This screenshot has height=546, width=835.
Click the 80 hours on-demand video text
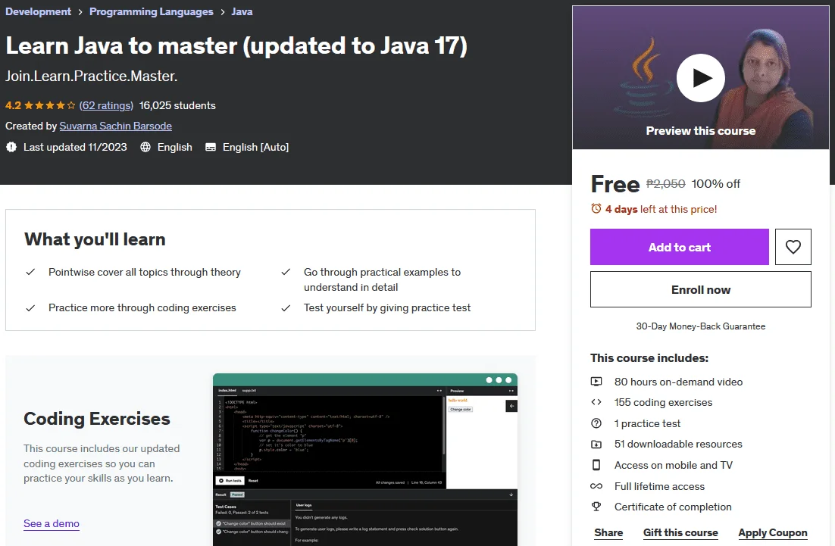point(678,382)
